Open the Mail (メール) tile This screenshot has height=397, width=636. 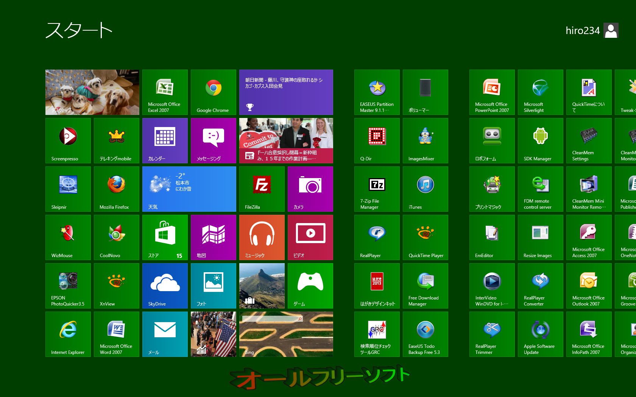(165, 334)
